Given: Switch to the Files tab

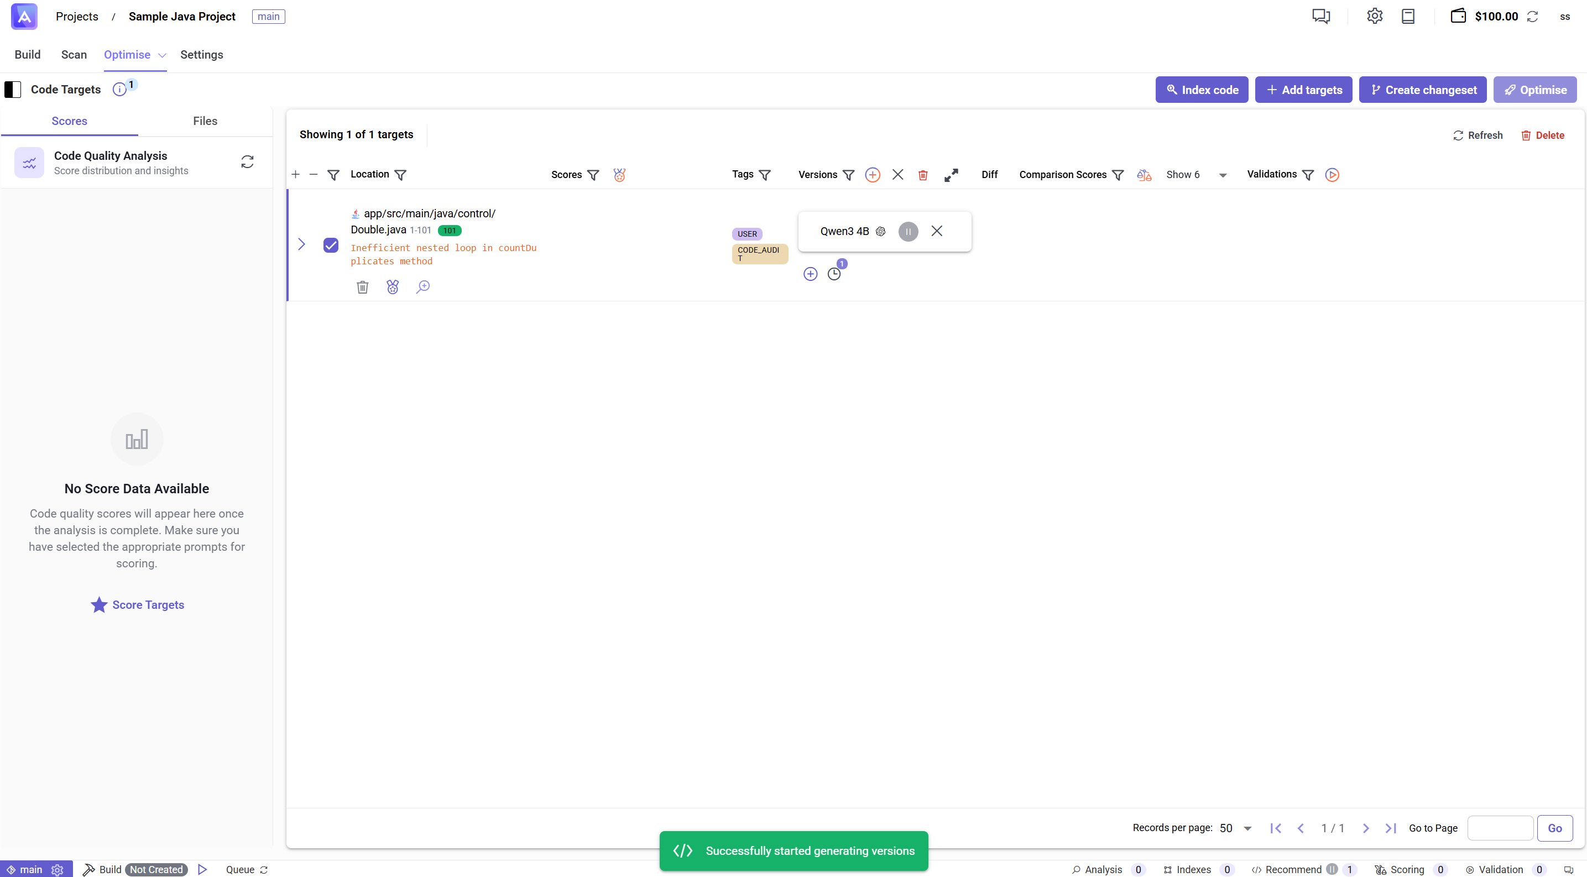Looking at the screenshot, I should [205, 121].
